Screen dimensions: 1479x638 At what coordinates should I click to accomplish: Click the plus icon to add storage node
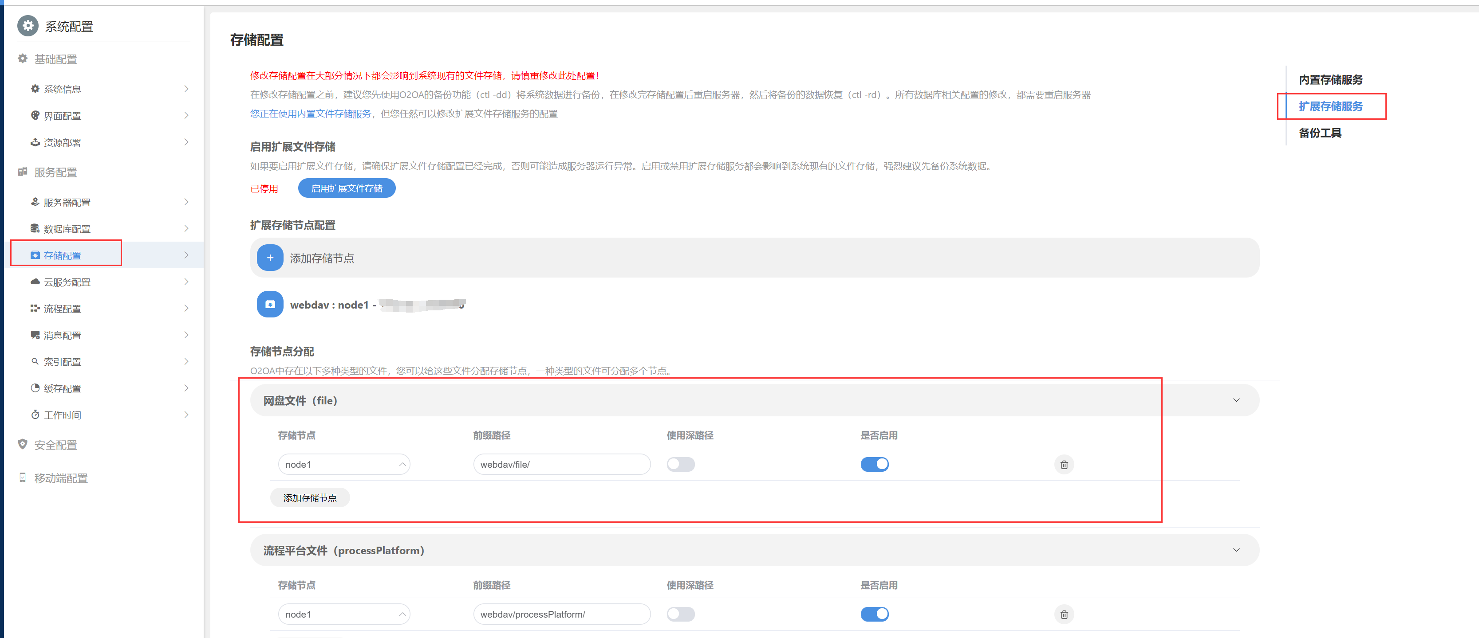coord(270,258)
